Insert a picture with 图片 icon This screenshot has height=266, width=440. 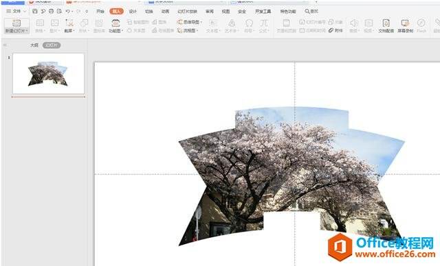[54, 25]
